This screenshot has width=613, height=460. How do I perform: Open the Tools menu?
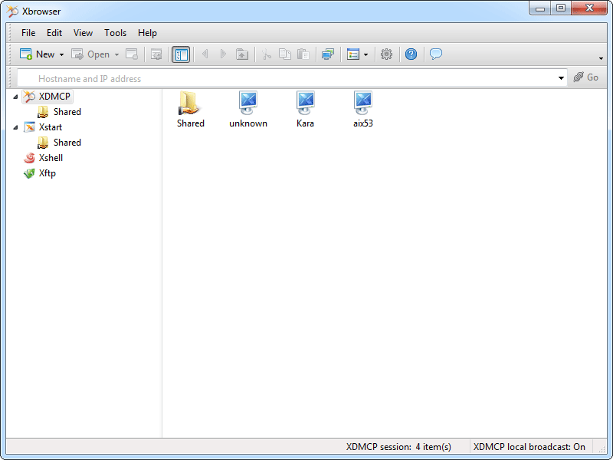[115, 33]
